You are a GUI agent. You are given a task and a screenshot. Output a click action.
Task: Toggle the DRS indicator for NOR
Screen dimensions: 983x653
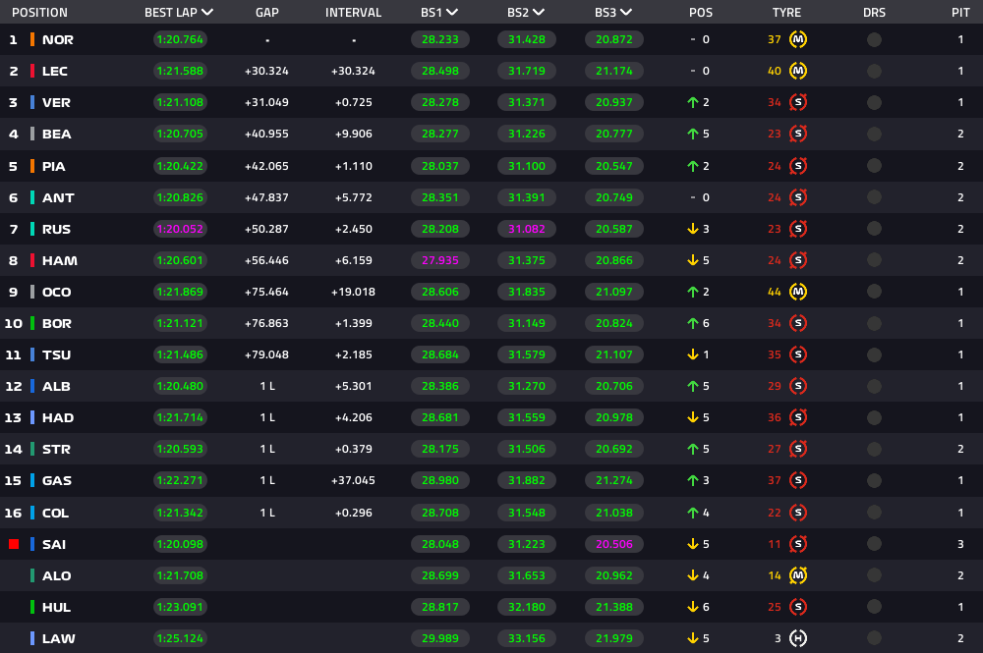pyautogui.click(x=874, y=40)
